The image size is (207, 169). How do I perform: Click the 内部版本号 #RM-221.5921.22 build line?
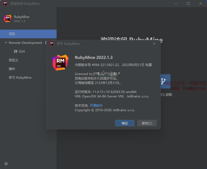(x=113, y=65)
